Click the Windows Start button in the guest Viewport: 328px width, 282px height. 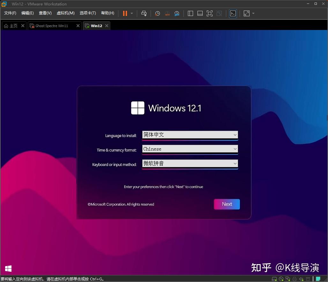pyautogui.click(x=8, y=268)
